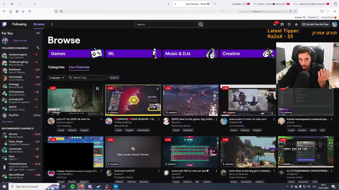The image size is (339, 190).
Task: Open options for OdedSVR stream card
Action: 274,119
